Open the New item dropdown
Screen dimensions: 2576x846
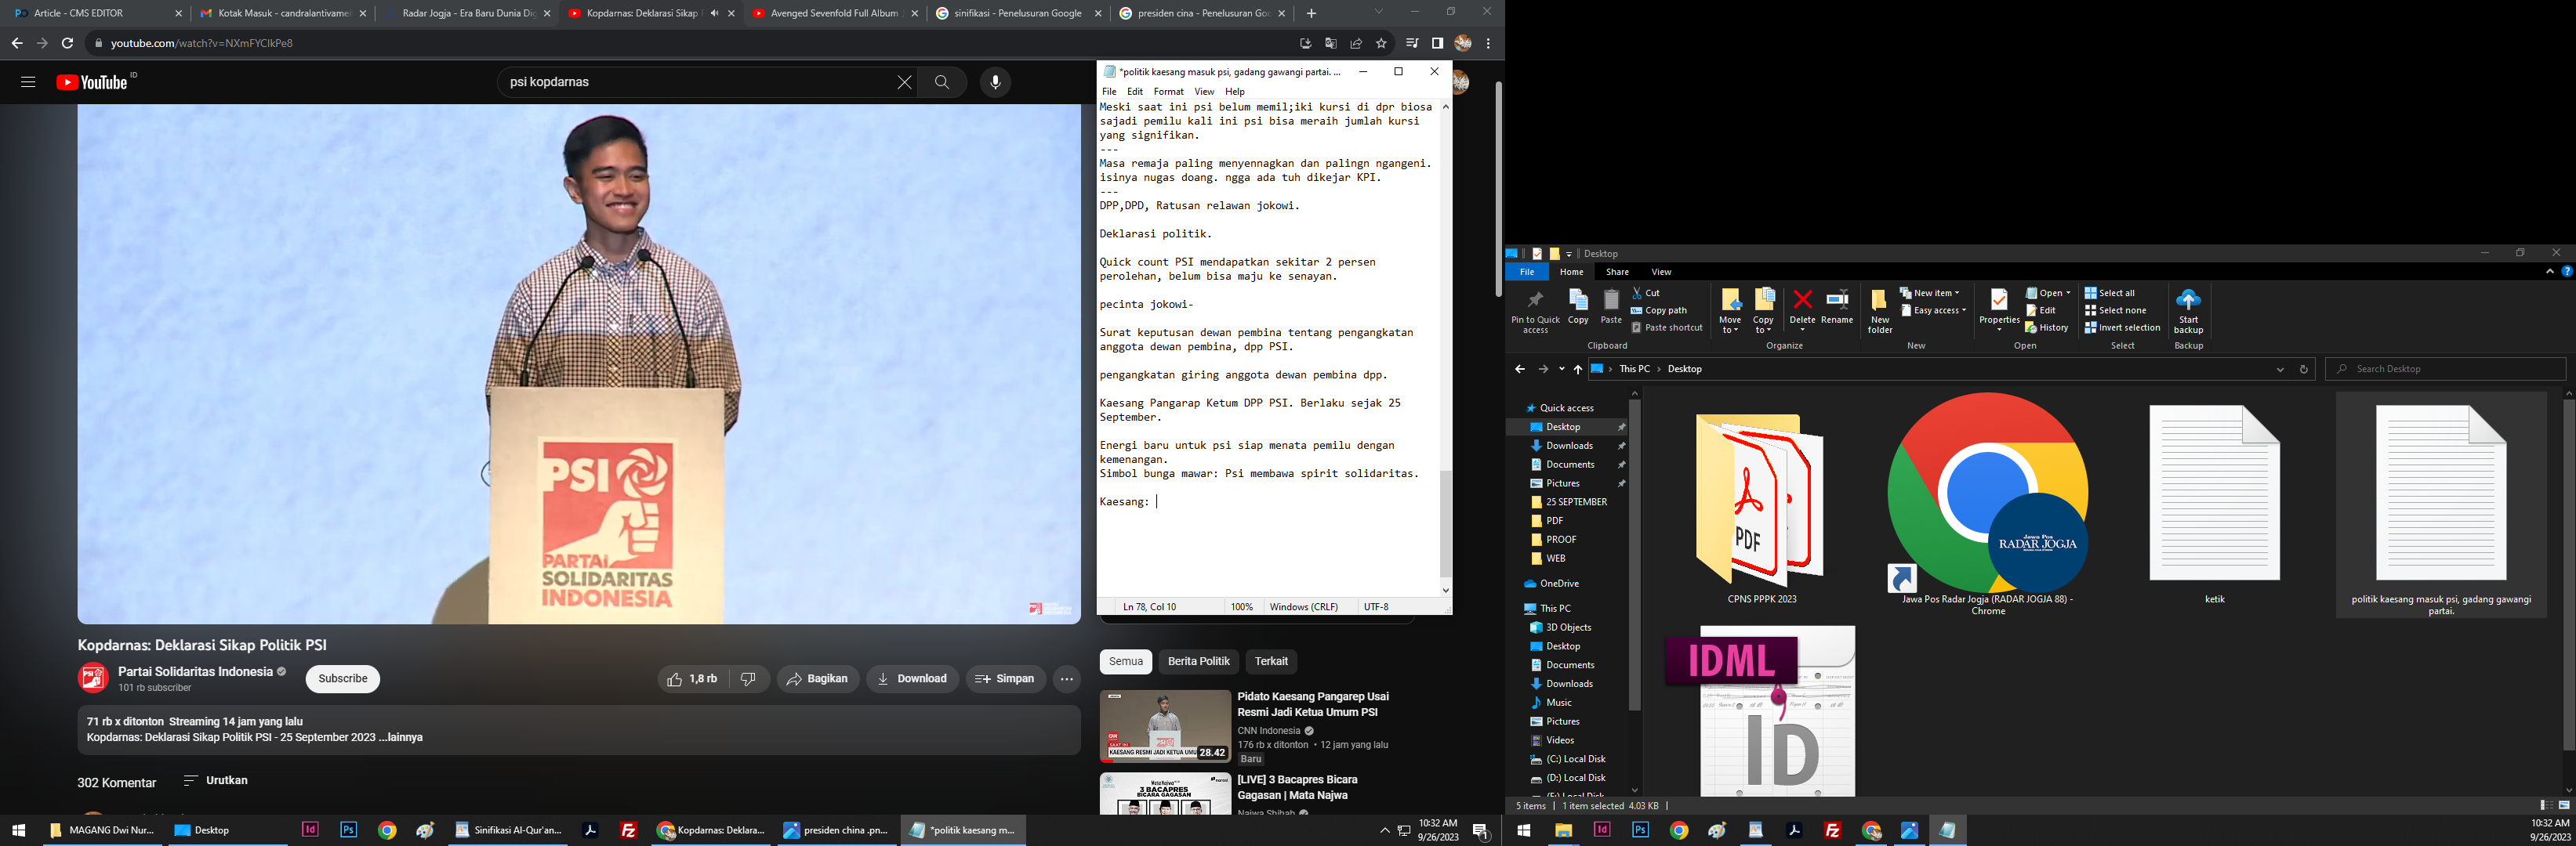point(1930,293)
